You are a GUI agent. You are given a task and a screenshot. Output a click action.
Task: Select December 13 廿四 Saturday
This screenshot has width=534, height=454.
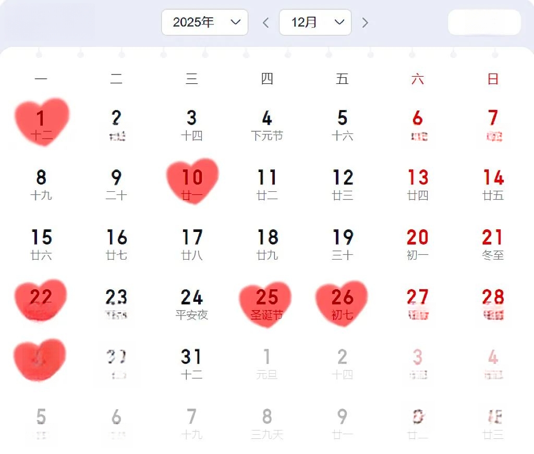pyautogui.click(x=417, y=184)
